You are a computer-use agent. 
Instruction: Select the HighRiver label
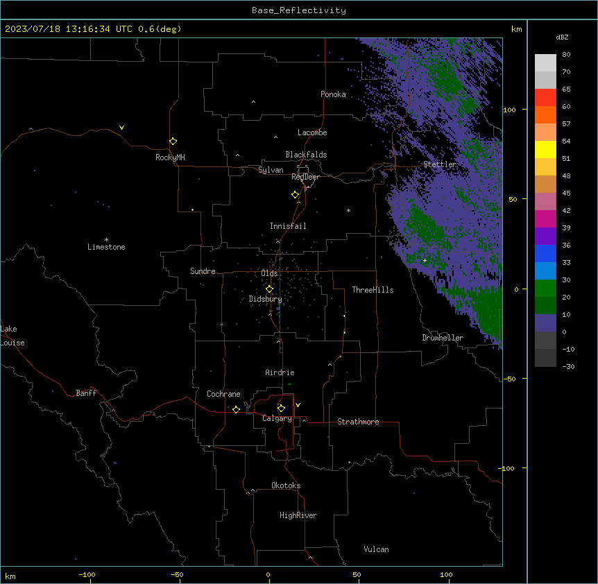tap(298, 515)
